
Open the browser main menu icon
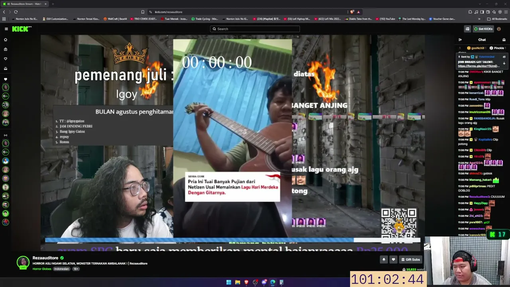click(x=506, y=12)
